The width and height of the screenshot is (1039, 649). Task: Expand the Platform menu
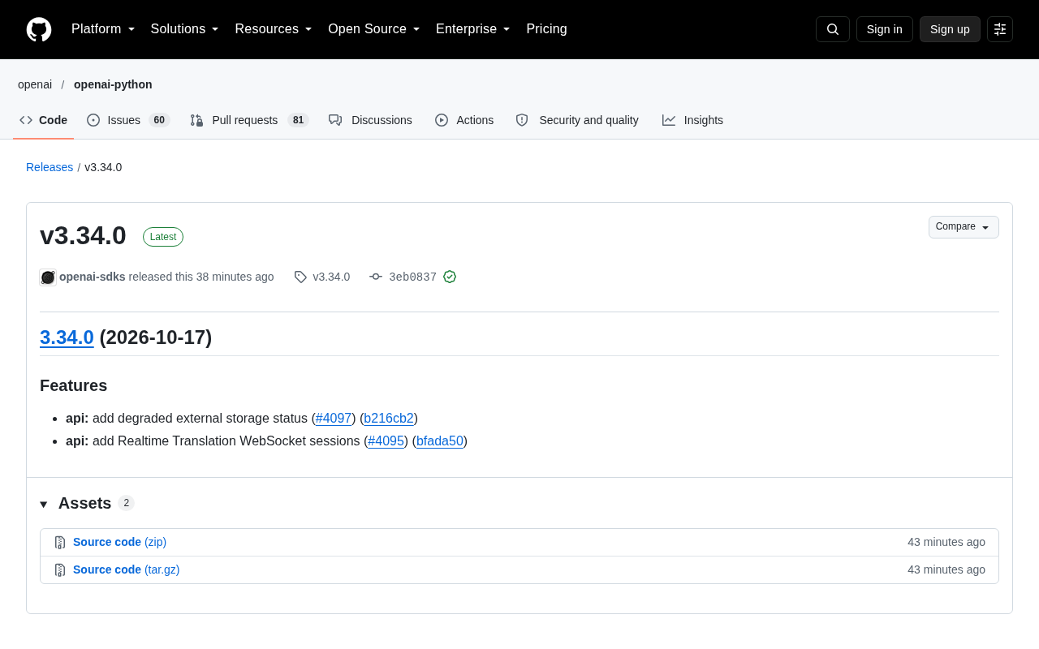pos(103,29)
